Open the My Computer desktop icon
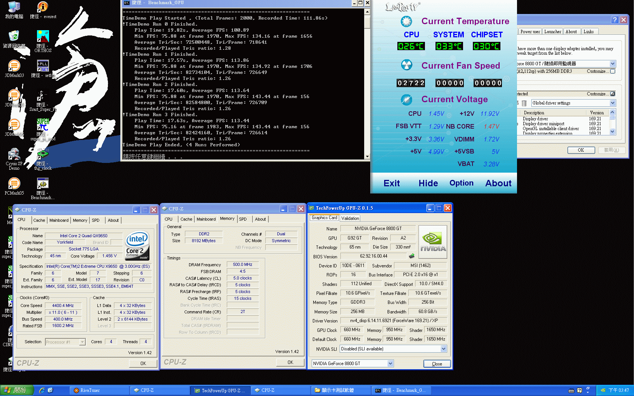The width and height of the screenshot is (634, 396). click(x=14, y=10)
